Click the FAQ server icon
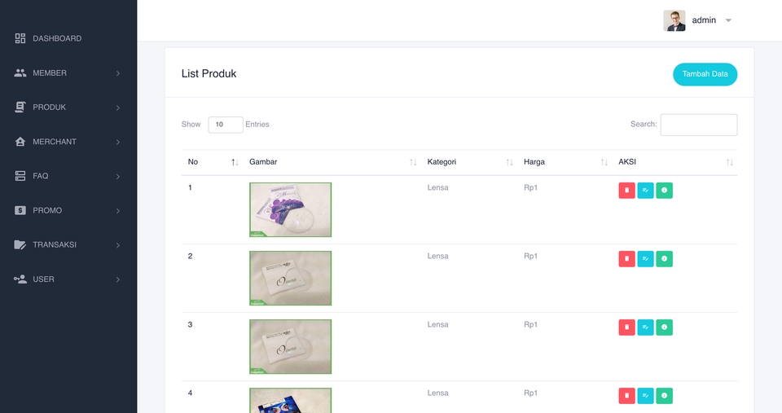This screenshot has height=413, width=782. tap(20, 176)
